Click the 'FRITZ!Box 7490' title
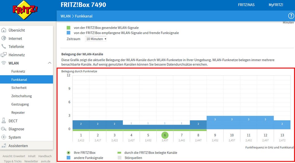The width and height of the screenshot is (295, 163). point(83,5)
